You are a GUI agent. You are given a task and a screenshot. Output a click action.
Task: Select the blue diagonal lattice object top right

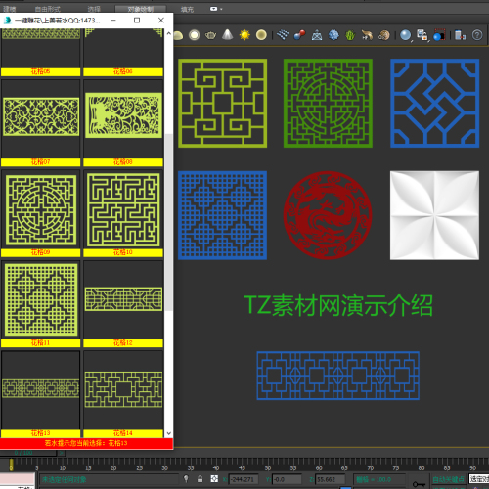click(x=435, y=103)
